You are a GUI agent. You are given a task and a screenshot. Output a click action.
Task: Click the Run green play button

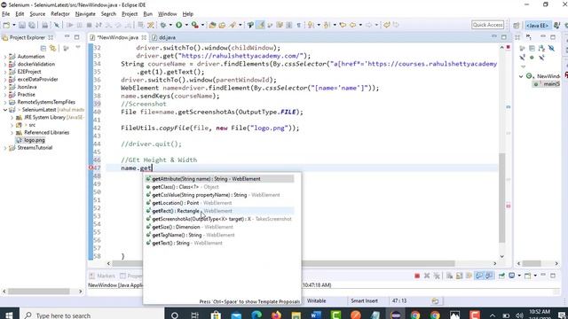coord(179,25)
